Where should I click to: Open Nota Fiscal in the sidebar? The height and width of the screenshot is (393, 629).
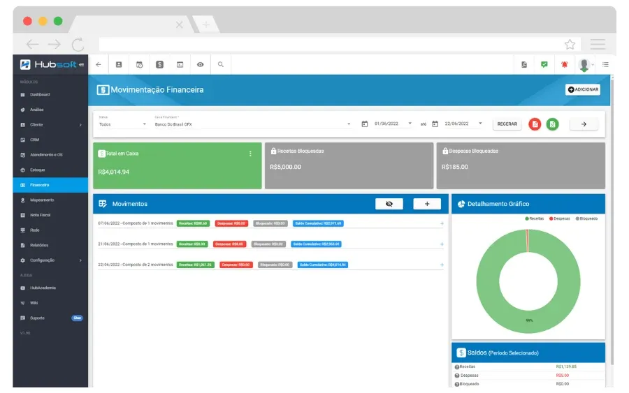coord(50,215)
